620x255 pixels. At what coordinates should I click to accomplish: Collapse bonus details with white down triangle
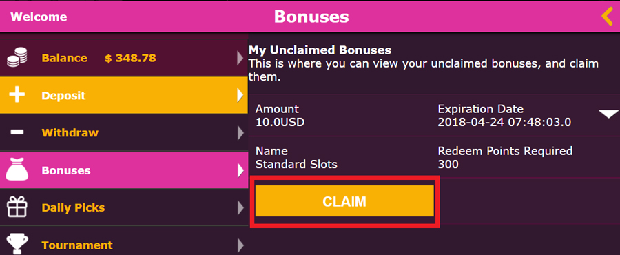tap(608, 114)
